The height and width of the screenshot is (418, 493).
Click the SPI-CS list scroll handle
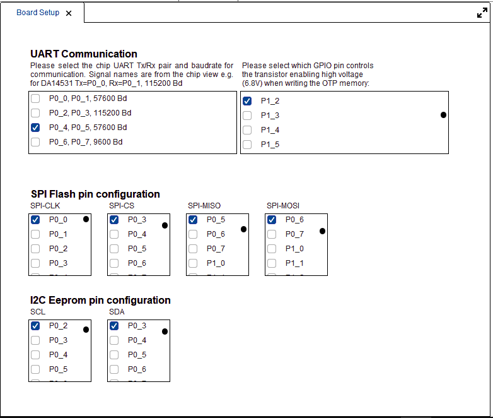coord(165,225)
